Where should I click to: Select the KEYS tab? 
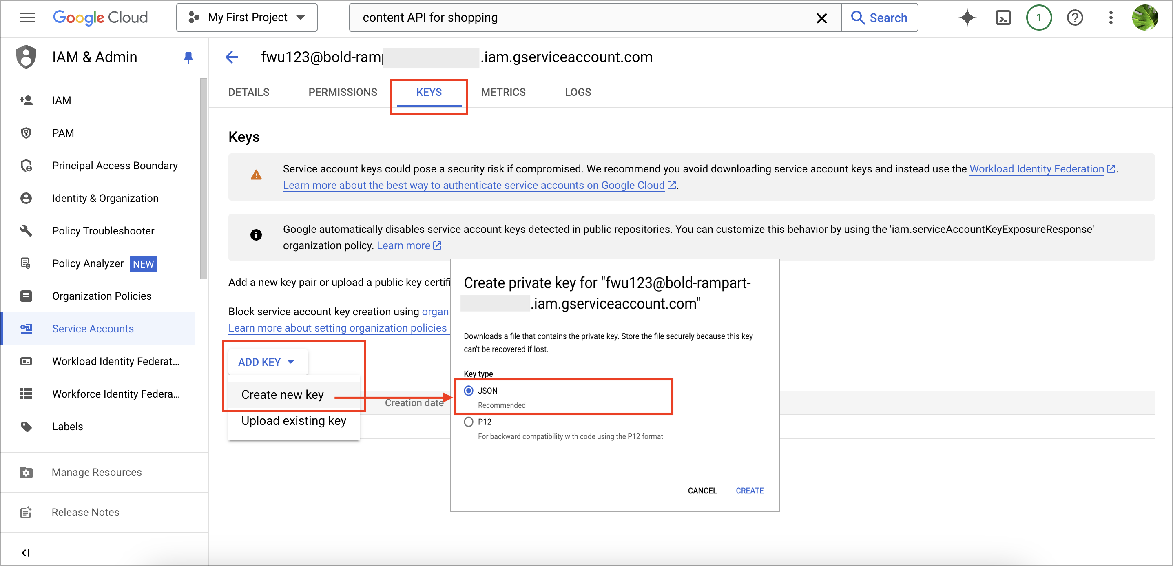(x=429, y=93)
